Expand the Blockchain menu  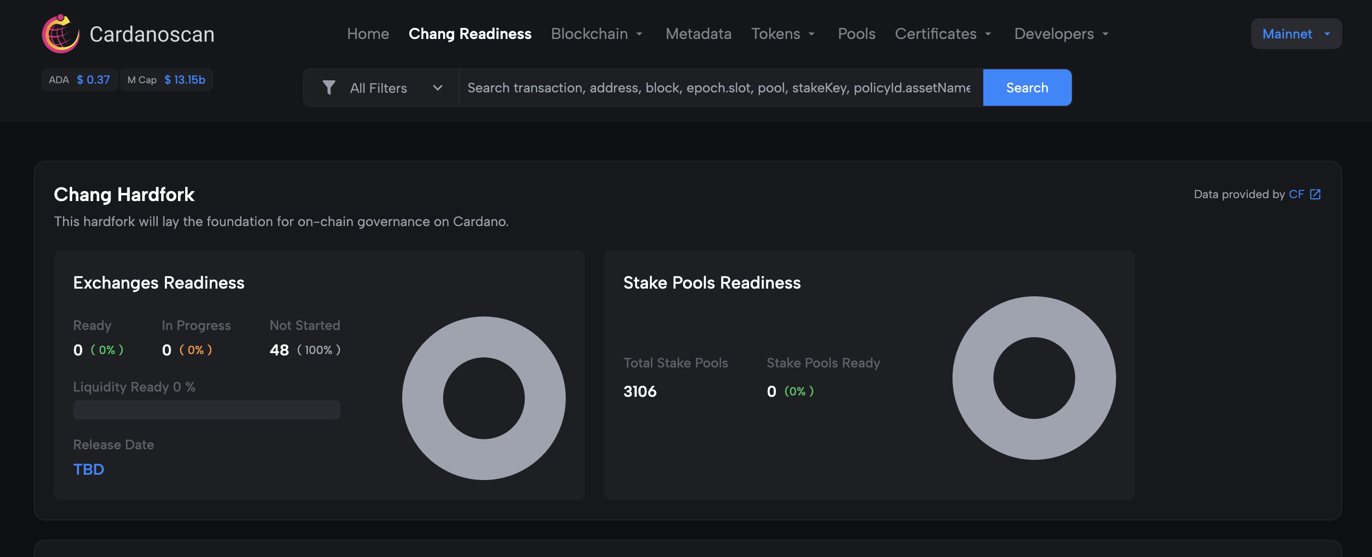[597, 34]
